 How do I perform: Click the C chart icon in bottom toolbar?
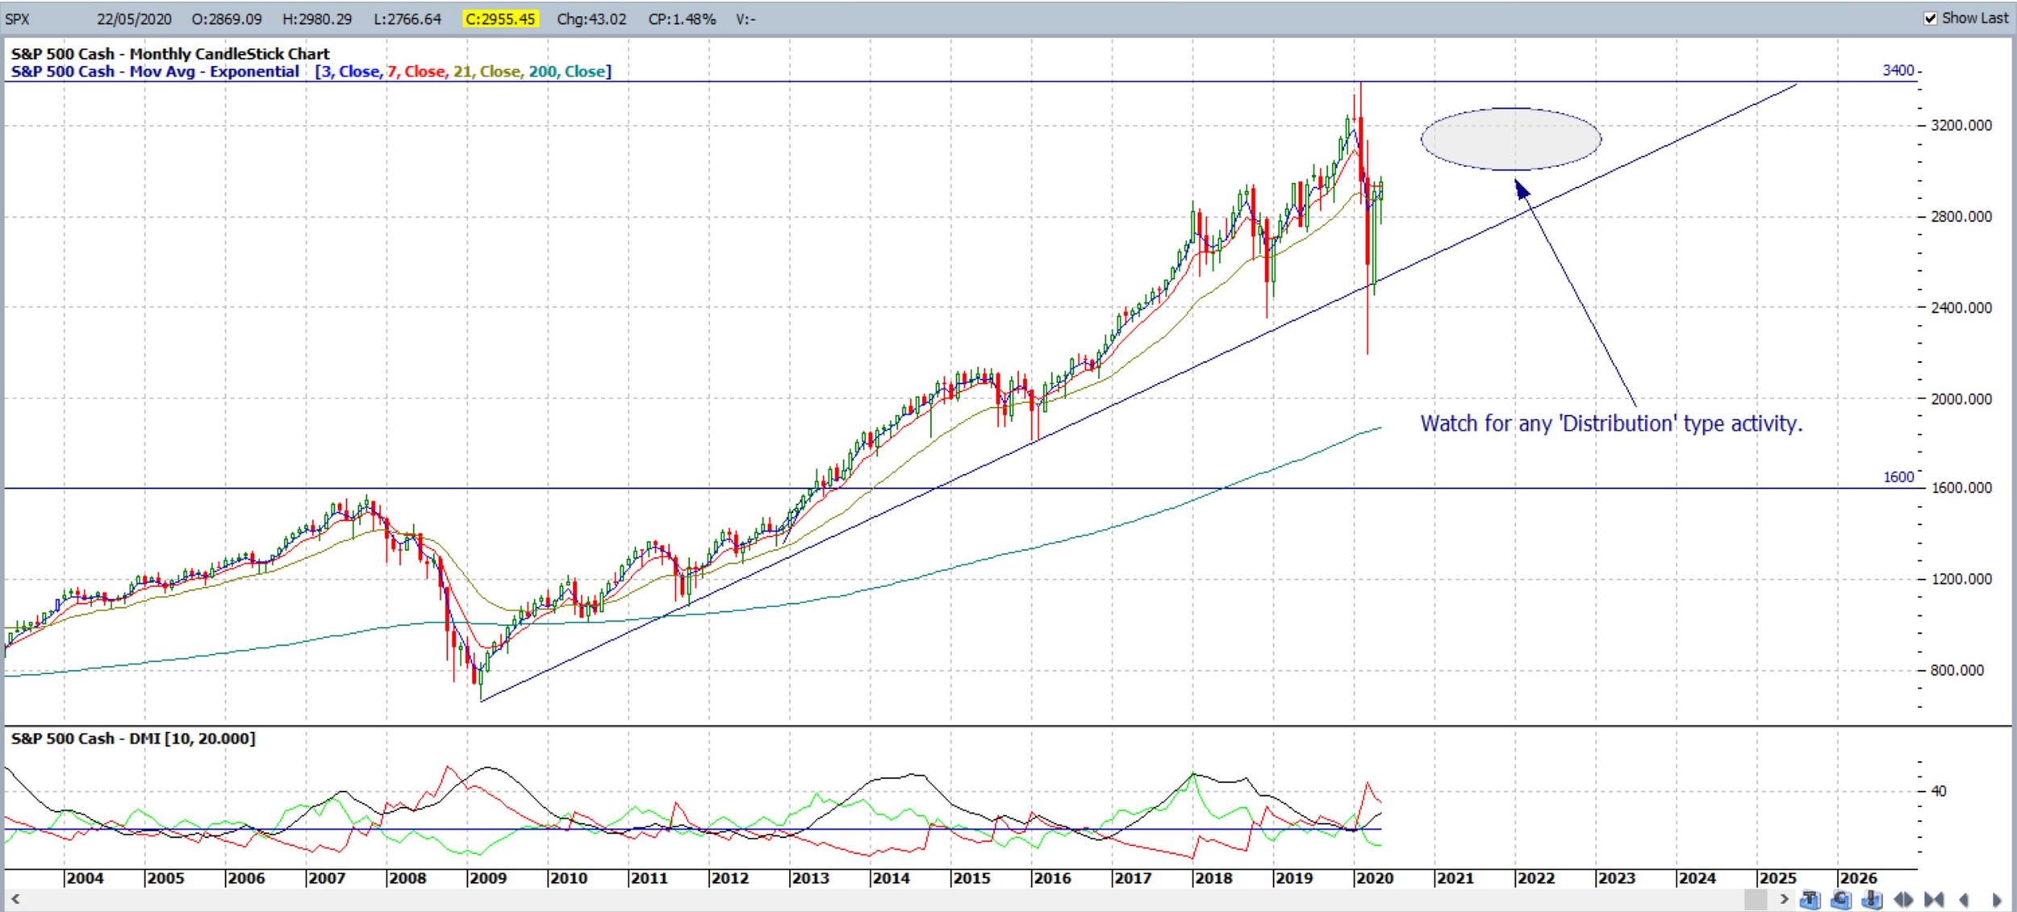[x=1841, y=899]
